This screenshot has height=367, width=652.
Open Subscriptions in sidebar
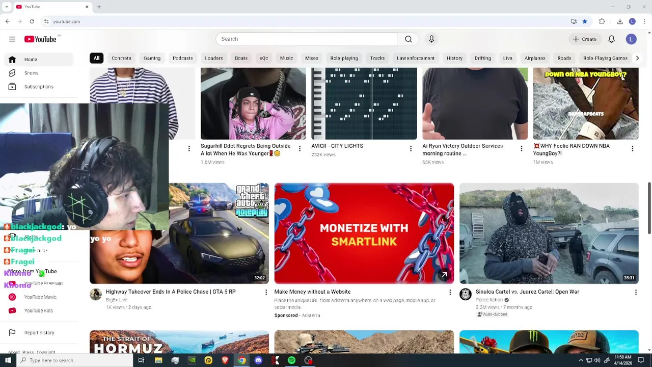point(38,87)
